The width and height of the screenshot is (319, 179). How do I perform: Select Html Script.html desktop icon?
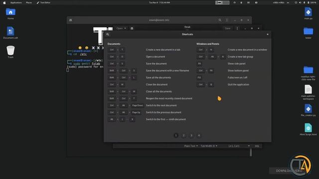click(308, 129)
